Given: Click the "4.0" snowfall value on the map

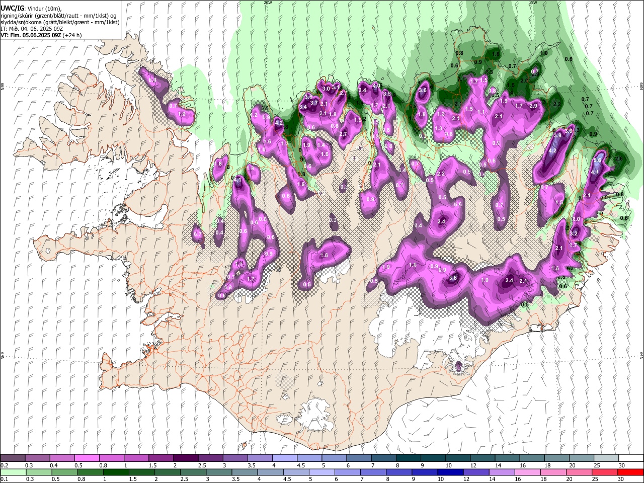Looking at the screenshot, I should pos(376,86).
